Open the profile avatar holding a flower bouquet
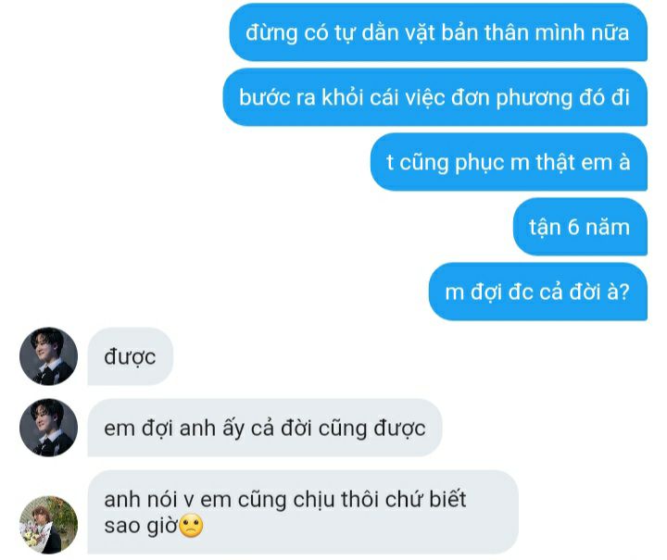The width and height of the screenshot is (667, 560). click(x=48, y=525)
